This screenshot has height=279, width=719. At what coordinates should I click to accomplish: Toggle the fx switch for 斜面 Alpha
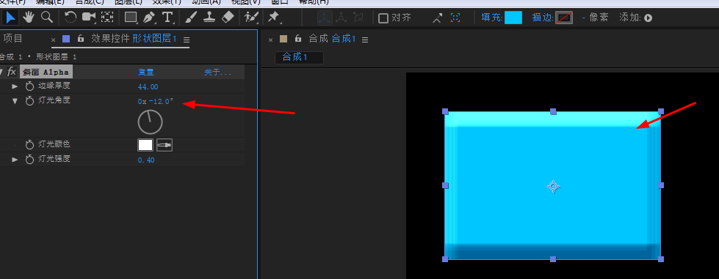12,72
